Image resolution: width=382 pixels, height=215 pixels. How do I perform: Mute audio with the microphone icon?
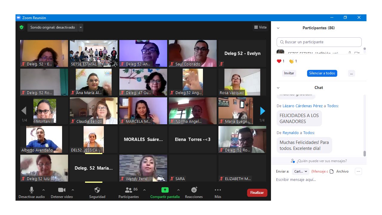tap(32, 190)
